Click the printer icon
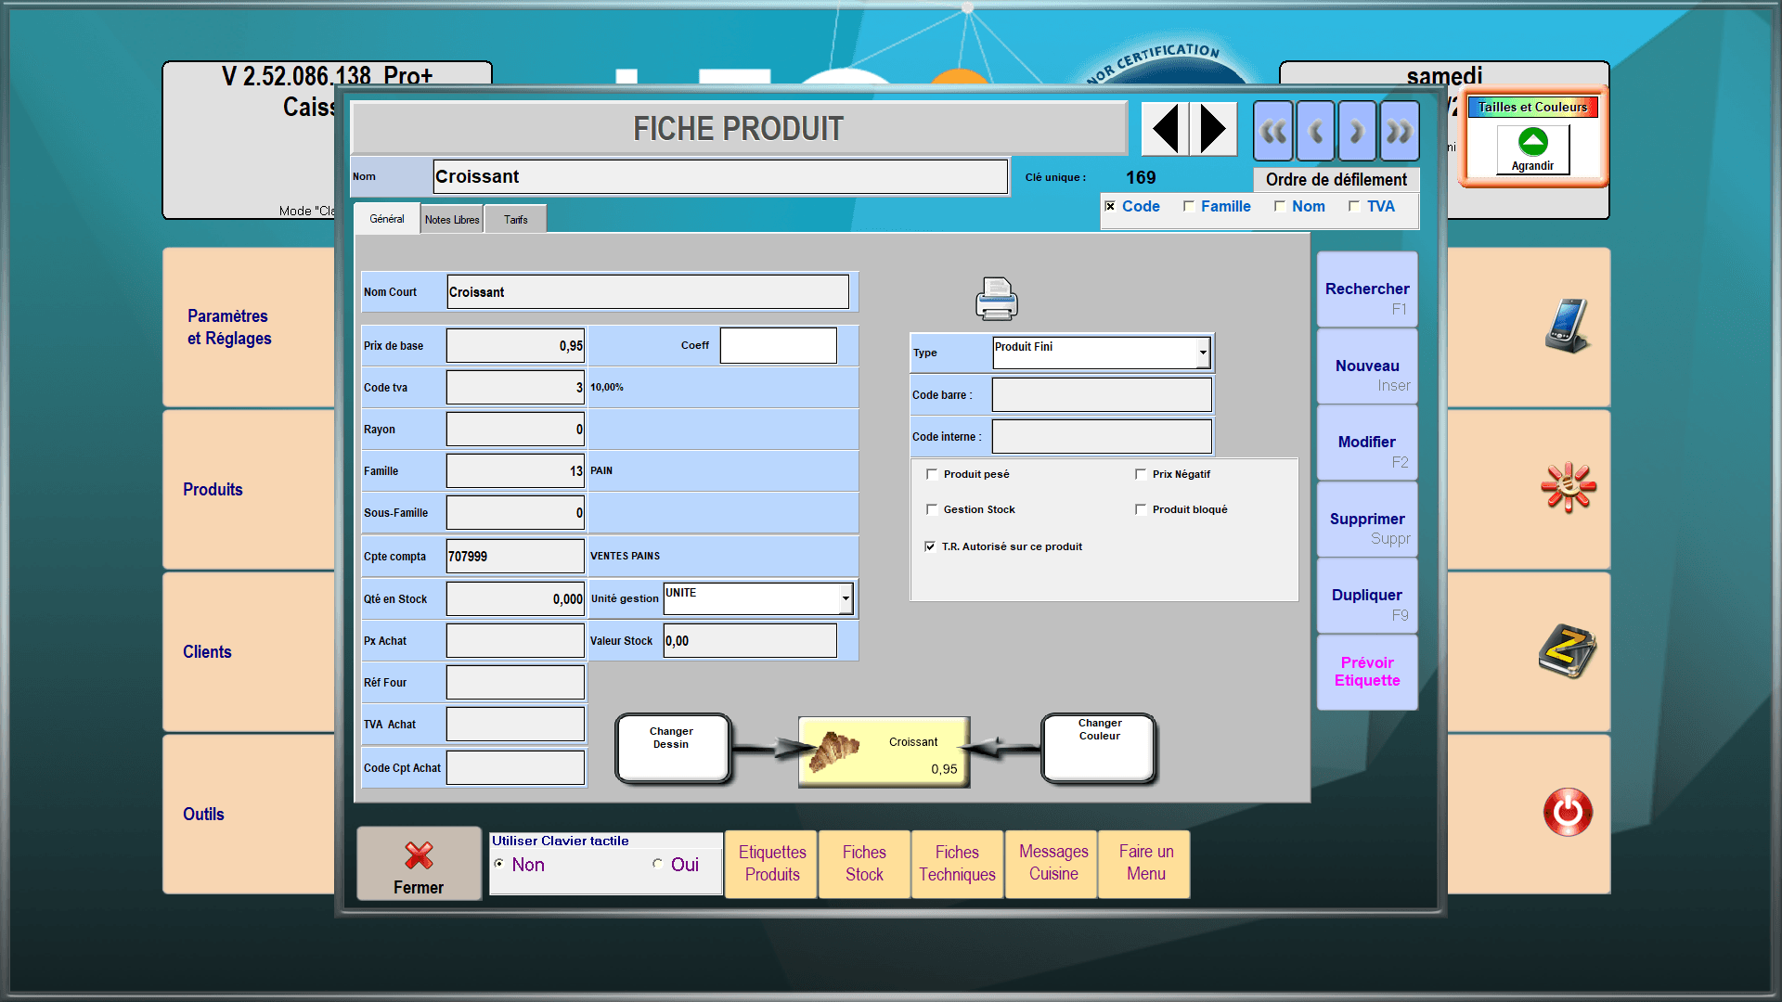This screenshot has width=1782, height=1002. [x=996, y=299]
